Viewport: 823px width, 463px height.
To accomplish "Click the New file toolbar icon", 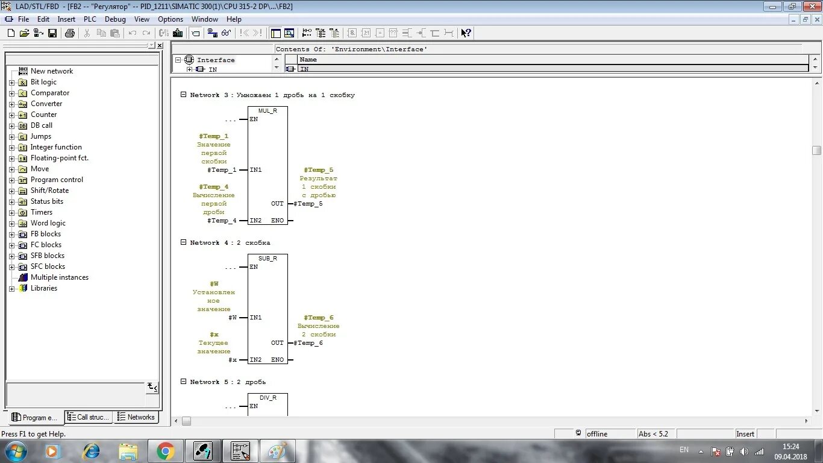I will 11,33.
